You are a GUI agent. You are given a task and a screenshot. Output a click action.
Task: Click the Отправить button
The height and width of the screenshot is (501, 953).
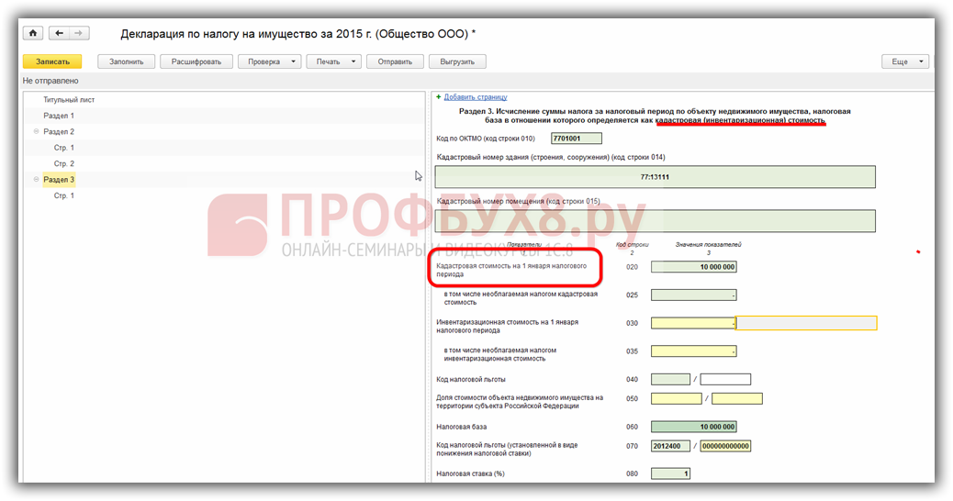(x=395, y=61)
